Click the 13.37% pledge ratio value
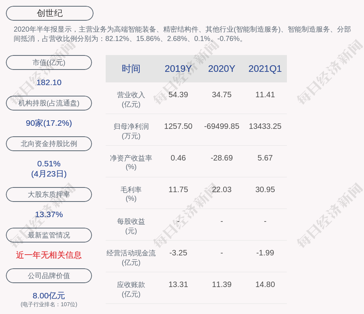The width and height of the screenshot is (364, 314). [49, 214]
